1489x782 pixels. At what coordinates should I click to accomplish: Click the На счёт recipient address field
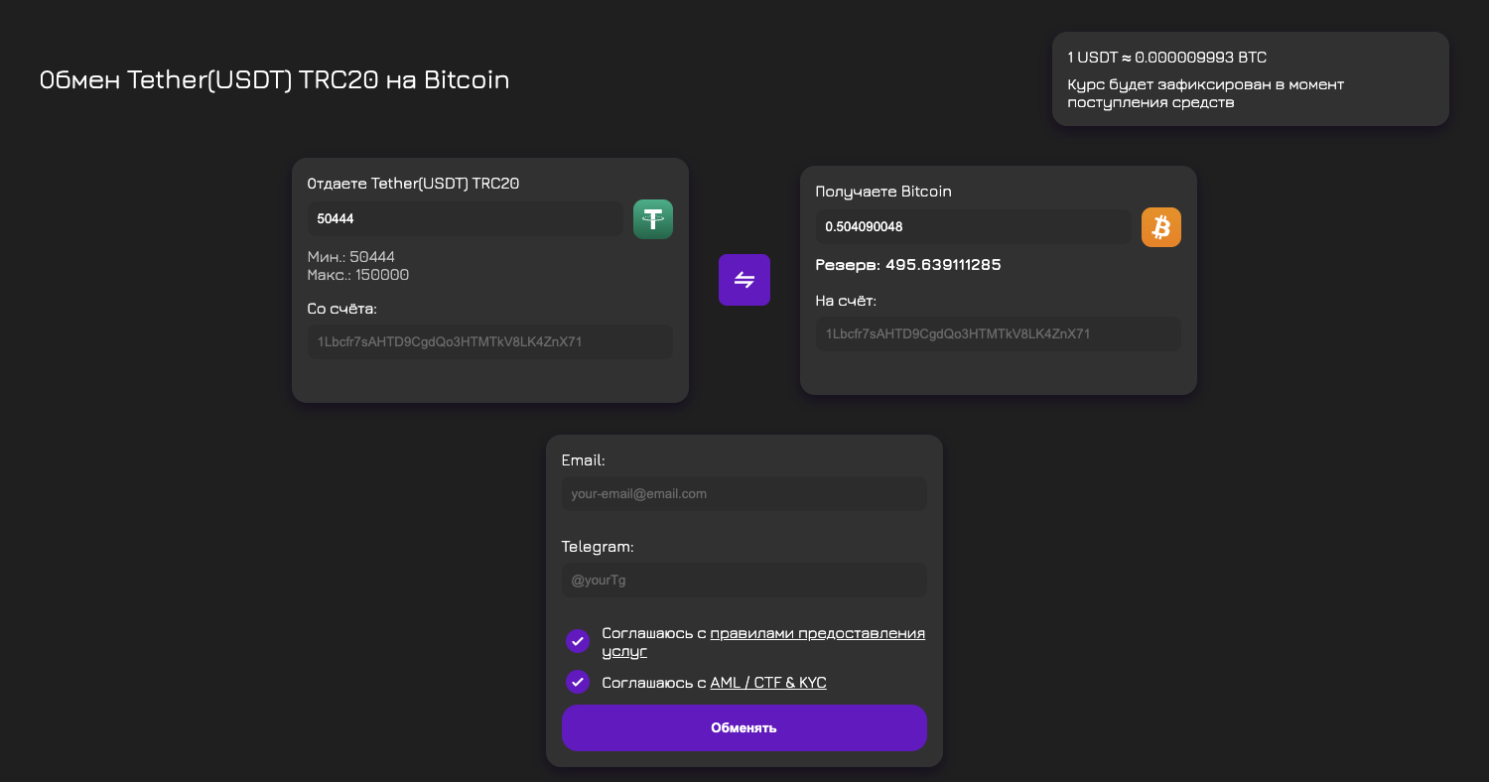click(x=998, y=333)
